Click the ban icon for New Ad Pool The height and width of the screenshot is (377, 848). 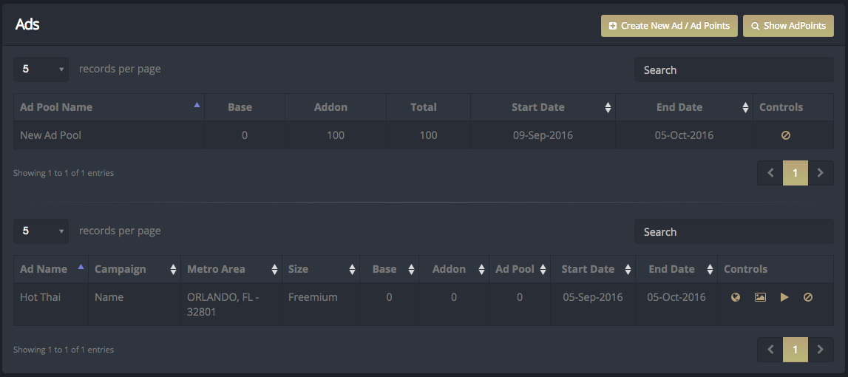coord(786,135)
